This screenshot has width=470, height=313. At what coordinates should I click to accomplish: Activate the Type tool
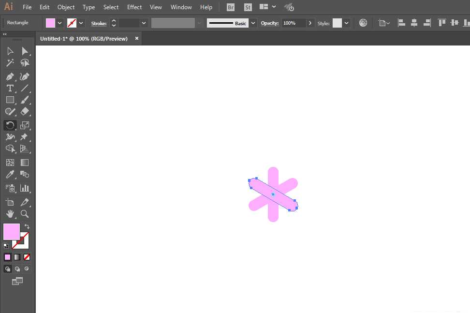[10, 88]
